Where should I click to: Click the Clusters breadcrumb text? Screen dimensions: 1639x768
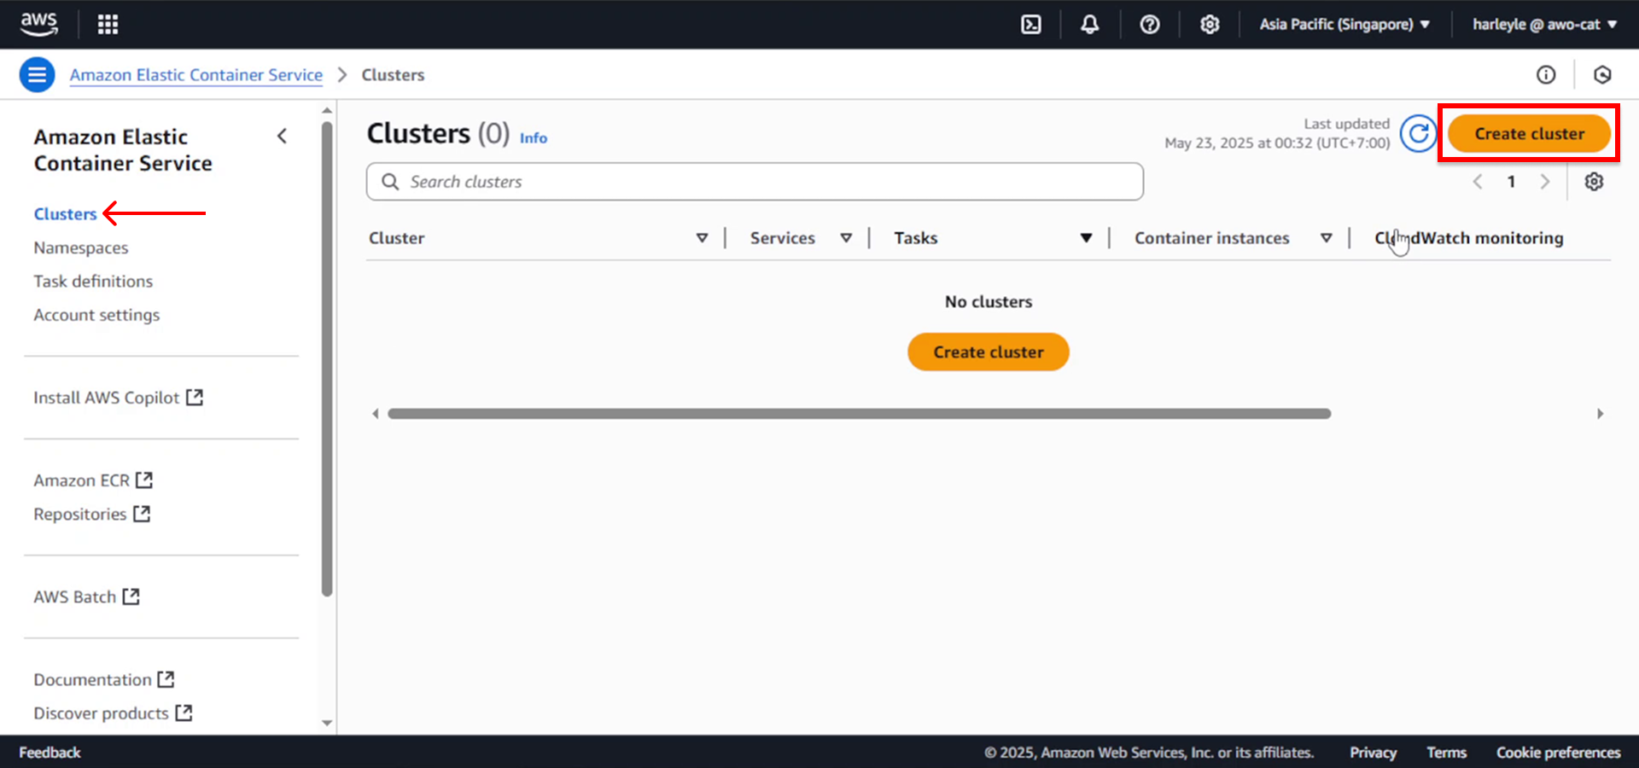[393, 75]
